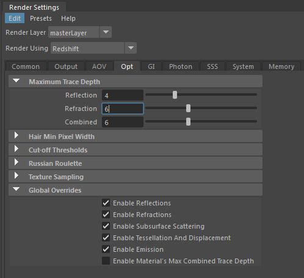Uncheck Enable Tessellation And Displacement
This screenshot has height=278, width=304.
coord(106,238)
